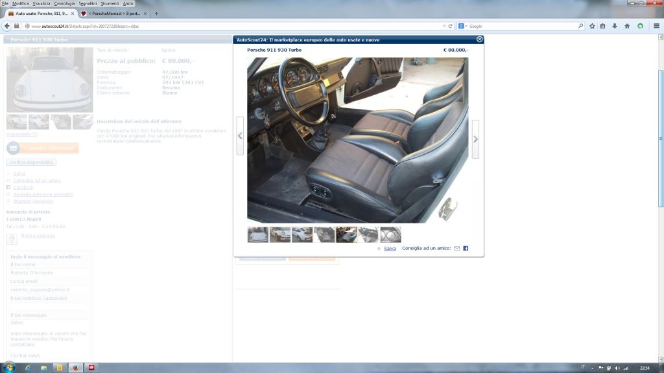Open the Modifica menu
The height and width of the screenshot is (373, 664).
[20, 3]
